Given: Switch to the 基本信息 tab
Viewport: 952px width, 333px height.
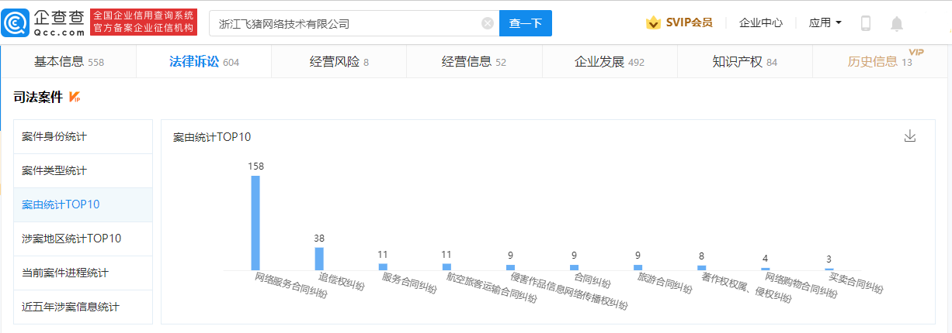Looking at the screenshot, I should coord(68,62).
